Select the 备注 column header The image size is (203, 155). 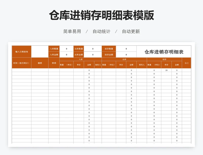pos(187,63)
